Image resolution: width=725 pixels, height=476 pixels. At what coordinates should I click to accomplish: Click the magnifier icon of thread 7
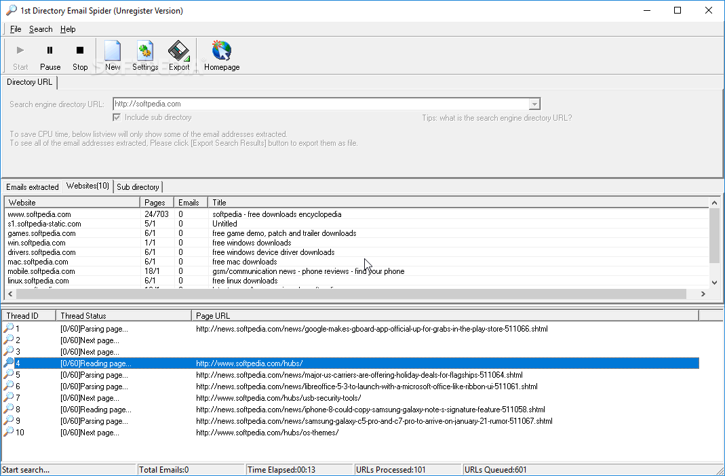click(8, 397)
